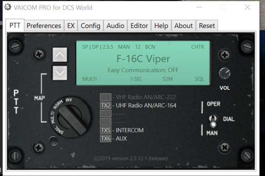265x176 pixels.
Task: Open the Help tab
Action: [x=161, y=26]
